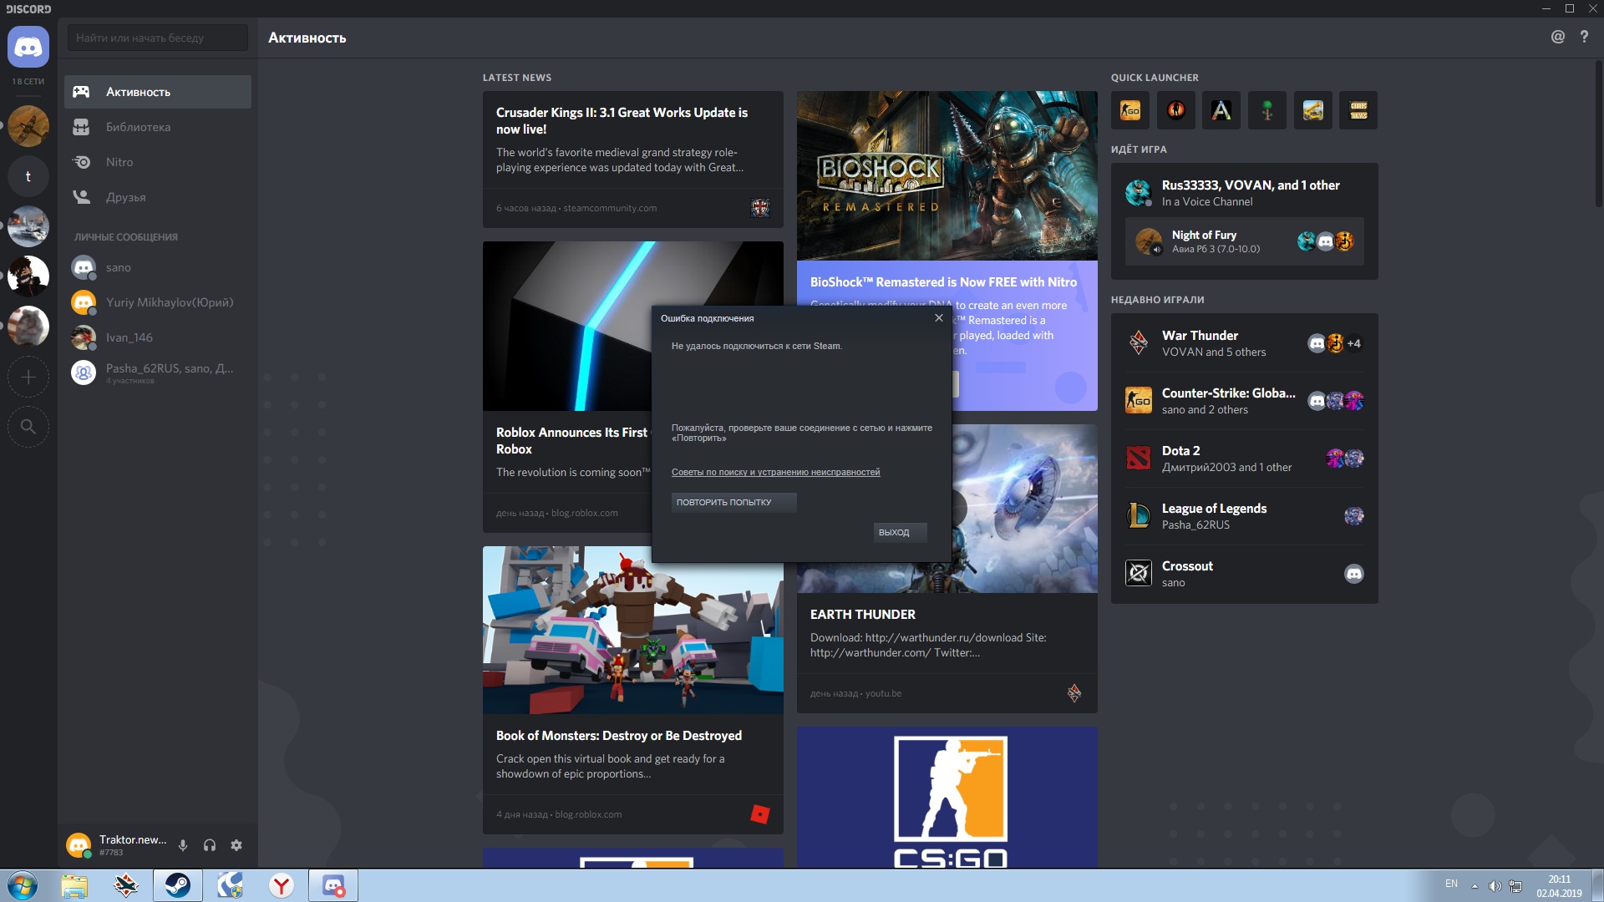The height and width of the screenshot is (902, 1604).
Task: Open the CS:GO news card image
Action: 947,798
